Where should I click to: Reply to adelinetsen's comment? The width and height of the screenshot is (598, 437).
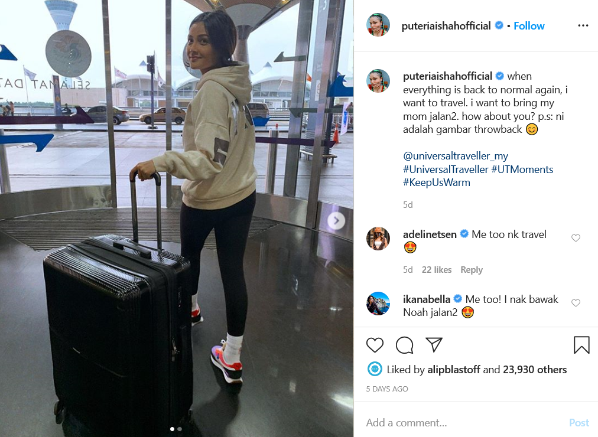472,270
